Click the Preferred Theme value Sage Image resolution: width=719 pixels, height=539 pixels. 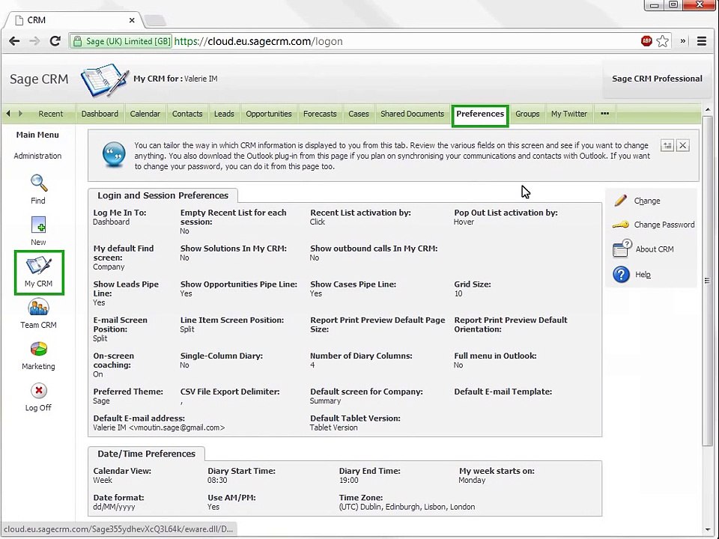[101, 401]
